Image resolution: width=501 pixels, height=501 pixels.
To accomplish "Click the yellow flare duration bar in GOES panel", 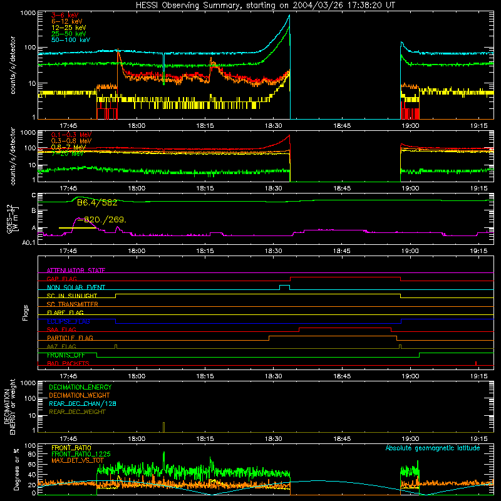I will (x=77, y=228).
